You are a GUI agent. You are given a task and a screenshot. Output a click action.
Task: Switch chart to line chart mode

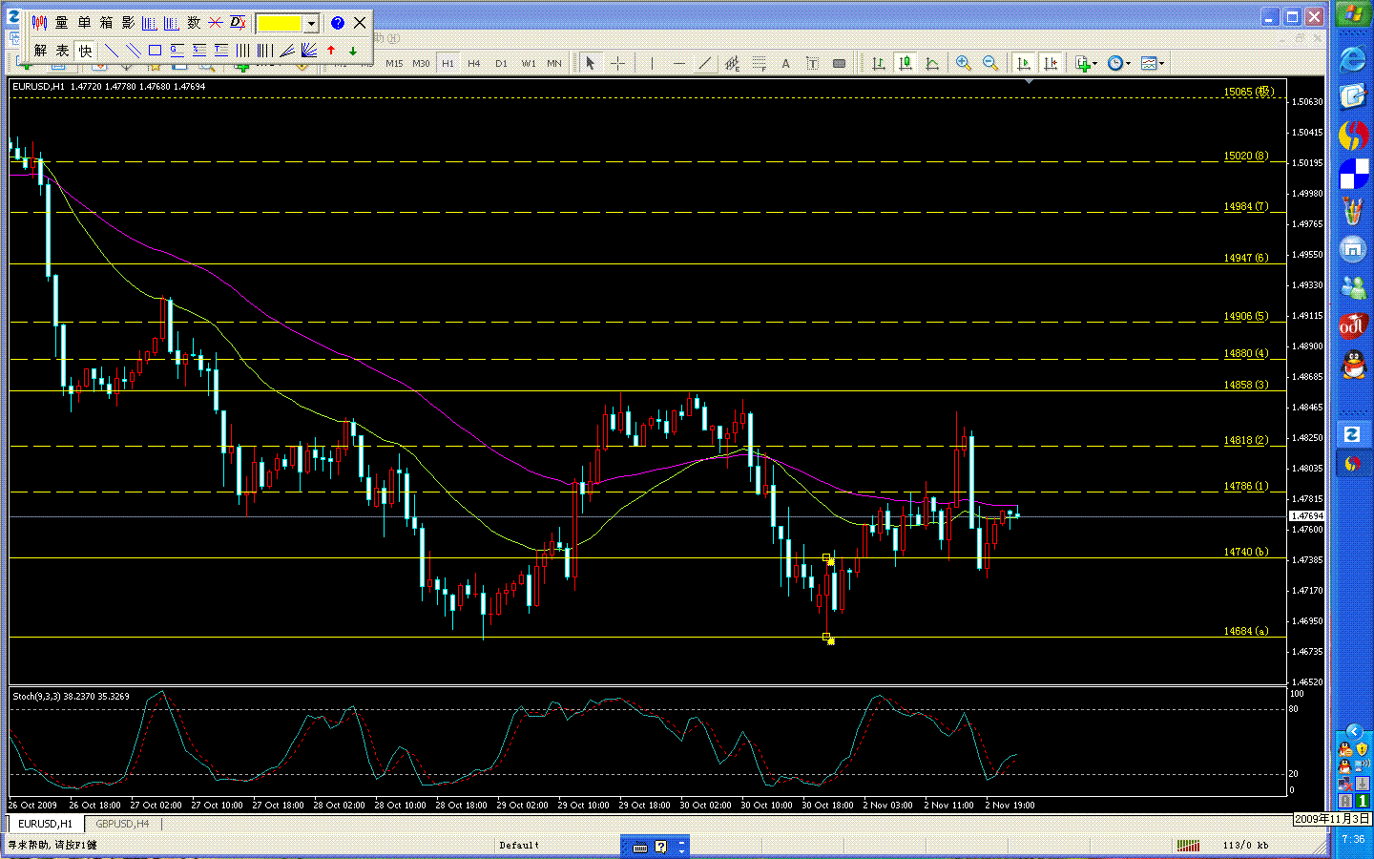coord(932,63)
